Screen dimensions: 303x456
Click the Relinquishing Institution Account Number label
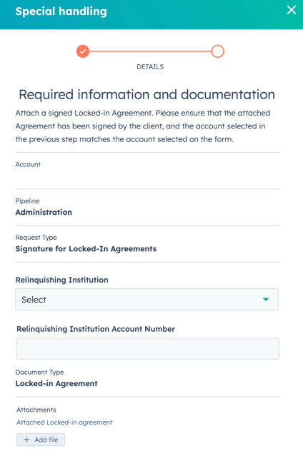96,329
